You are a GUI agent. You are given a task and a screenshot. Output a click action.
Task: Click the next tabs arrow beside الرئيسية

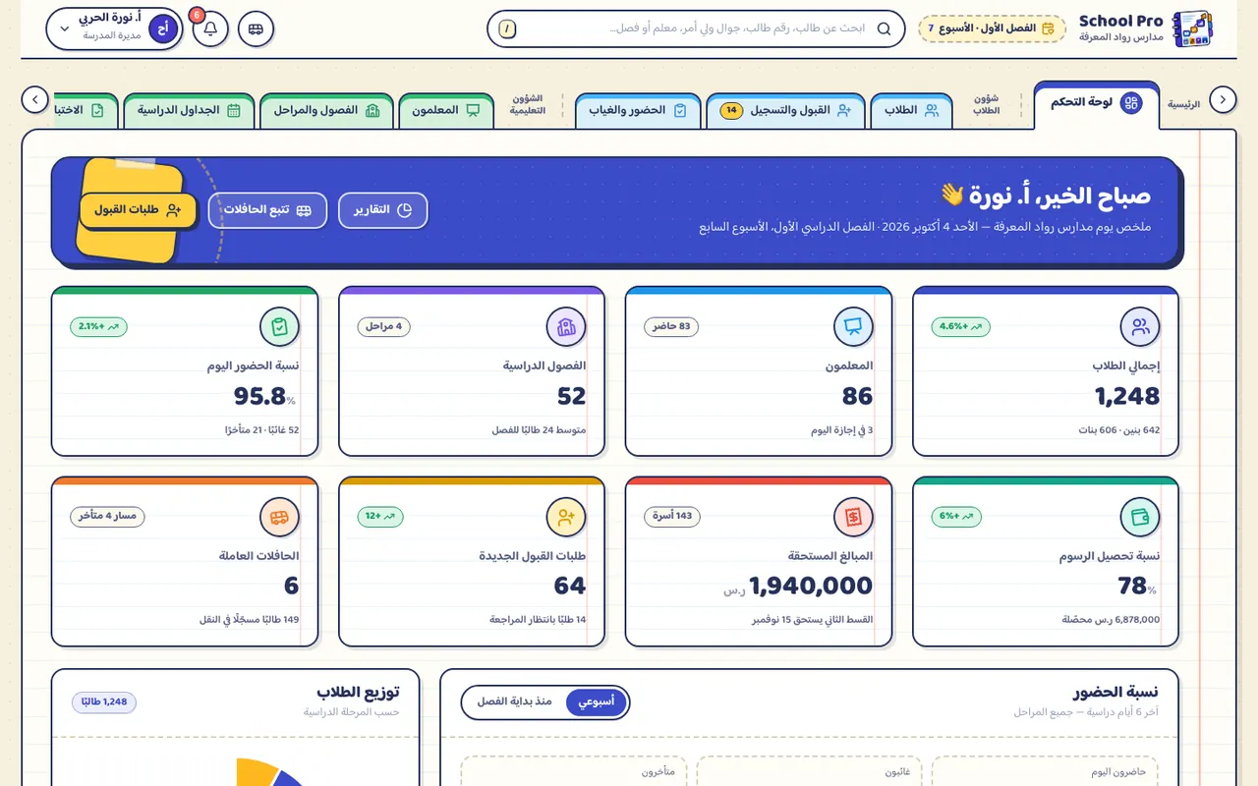tap(1223, 99)
